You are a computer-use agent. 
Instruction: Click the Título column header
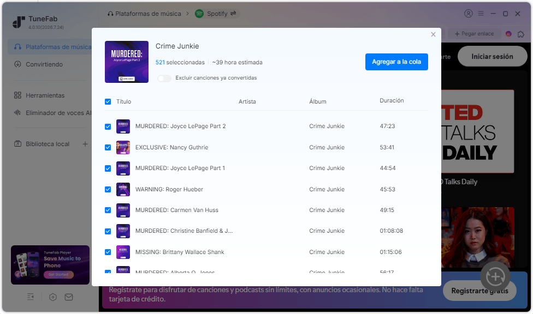tap(123, 101)
